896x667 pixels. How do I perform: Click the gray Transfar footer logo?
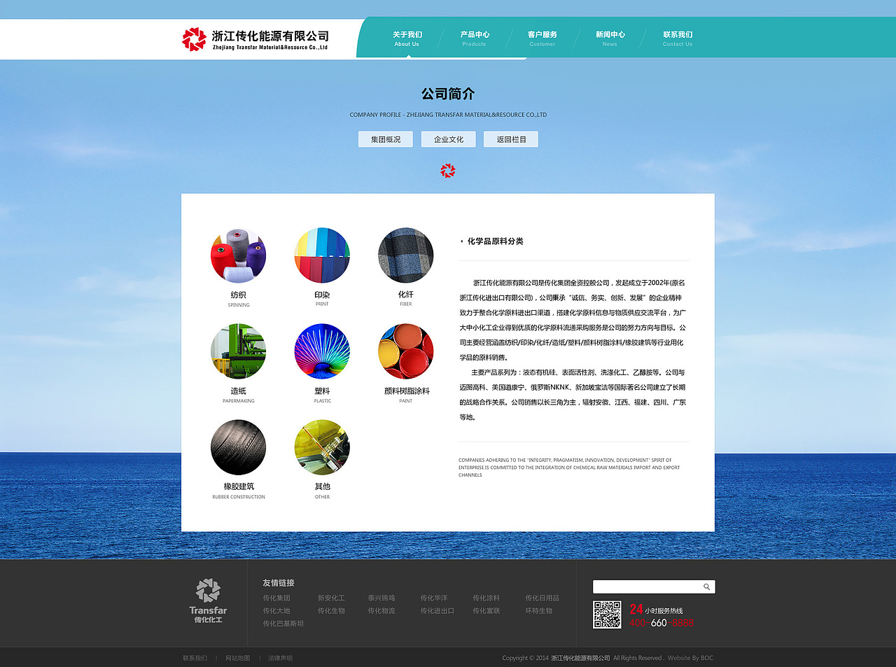[208, 601]
